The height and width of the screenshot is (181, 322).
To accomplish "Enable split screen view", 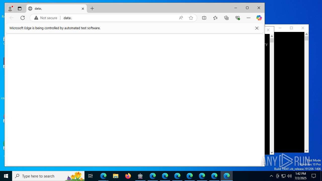I will [x=204, y=18].
